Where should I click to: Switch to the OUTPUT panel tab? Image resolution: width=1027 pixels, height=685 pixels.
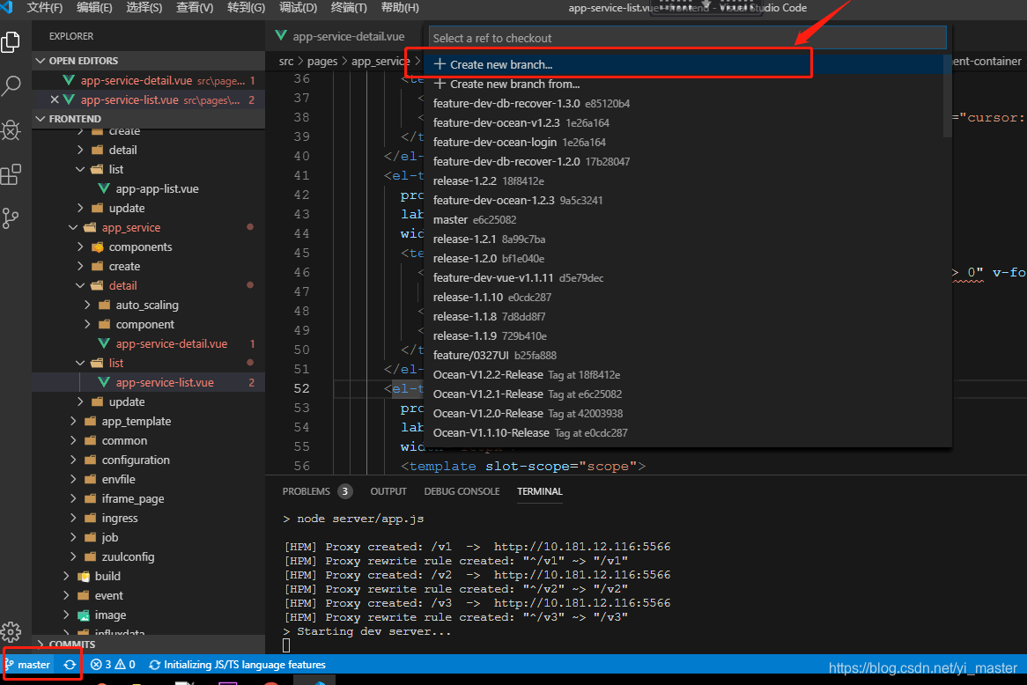388,491
